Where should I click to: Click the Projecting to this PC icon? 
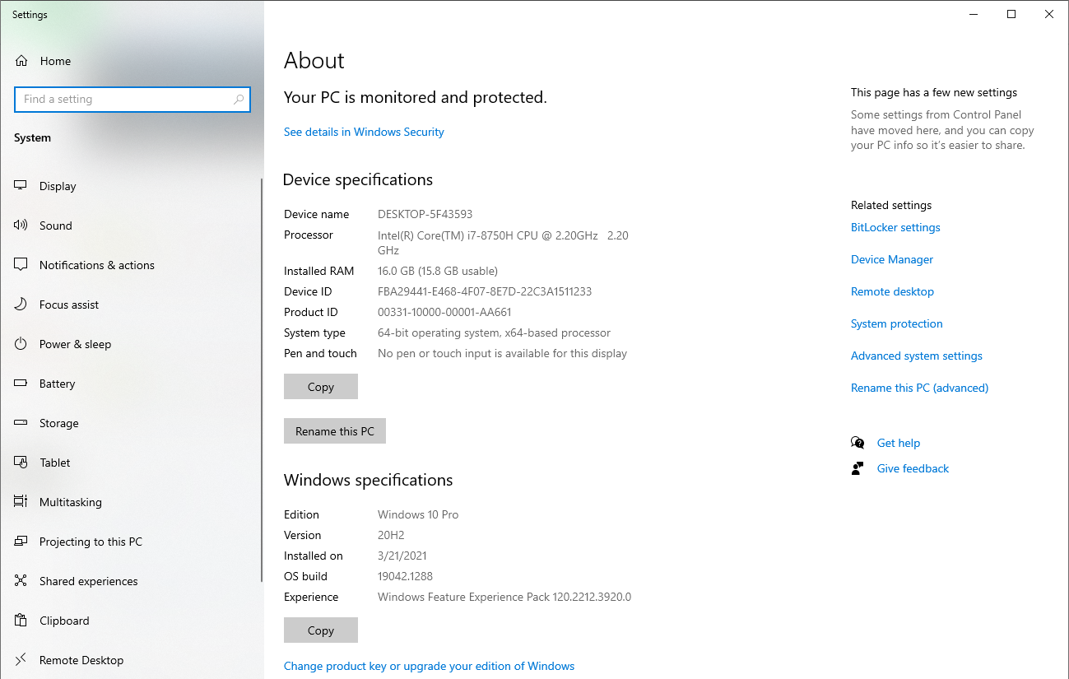[21, 542]
